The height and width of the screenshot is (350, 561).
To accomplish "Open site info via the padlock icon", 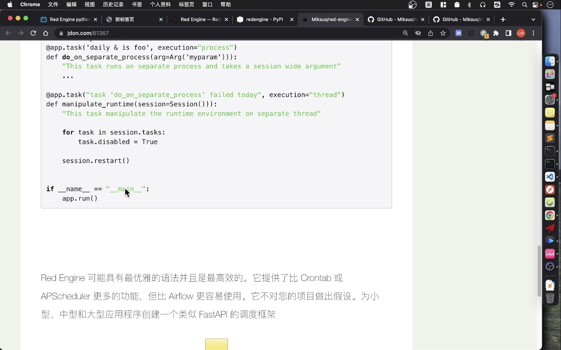I will (61, 33).
